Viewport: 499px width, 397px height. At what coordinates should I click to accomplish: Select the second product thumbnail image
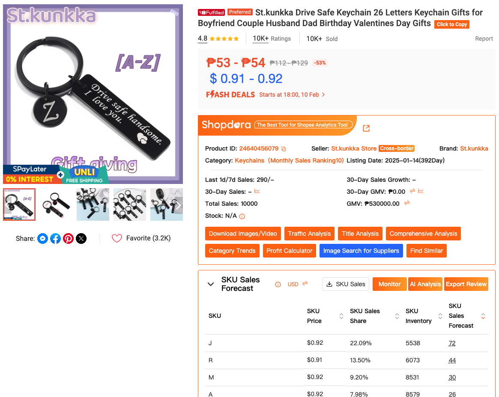56,204
